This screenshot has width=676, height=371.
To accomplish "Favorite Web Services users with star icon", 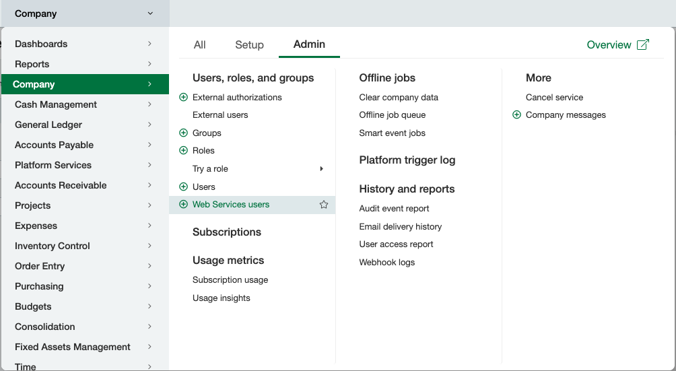I will pos(324,205).
